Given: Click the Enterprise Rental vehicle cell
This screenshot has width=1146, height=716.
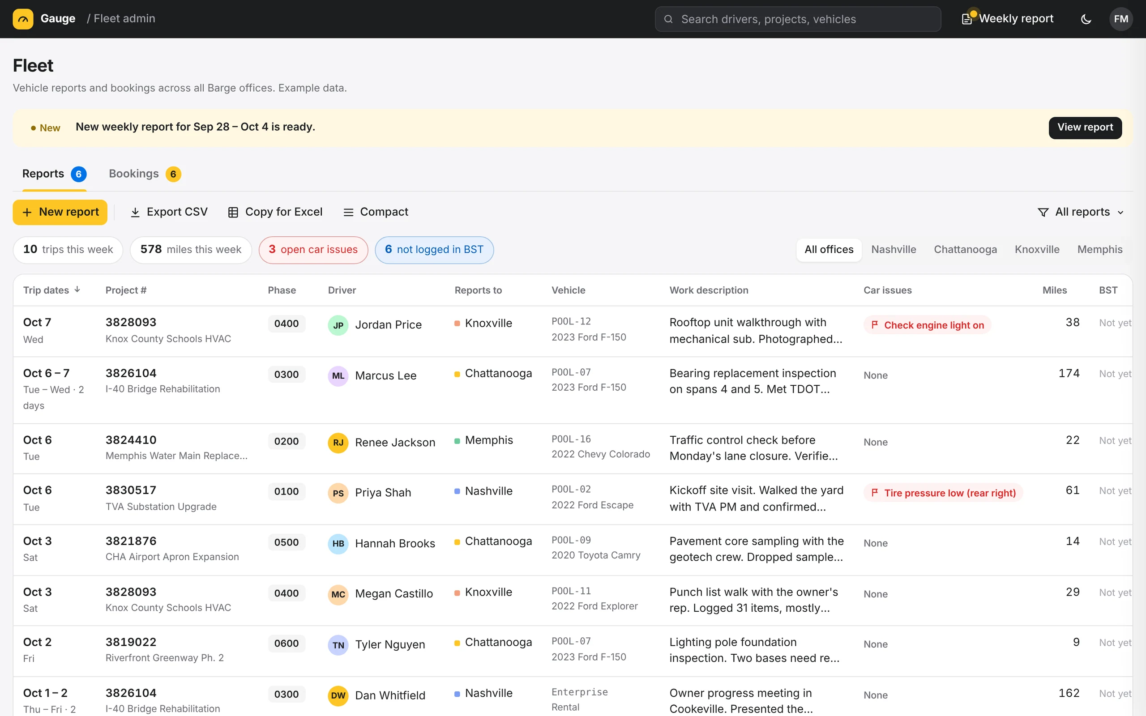Looking at the screenshot, I should click(580, 699).
